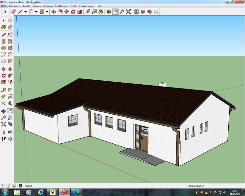Image resolution: width=245 pixels, height=196 pixels.
Task: Select the Zoom magnifier in top toolbar
Action: click(x=122, y=12)
